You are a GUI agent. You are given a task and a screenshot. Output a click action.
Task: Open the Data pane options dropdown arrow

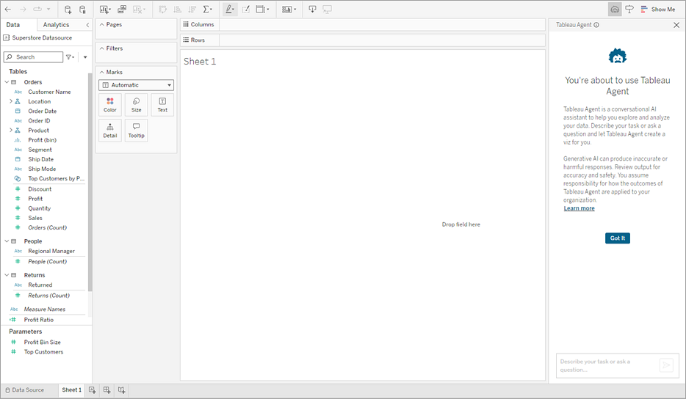85,57
